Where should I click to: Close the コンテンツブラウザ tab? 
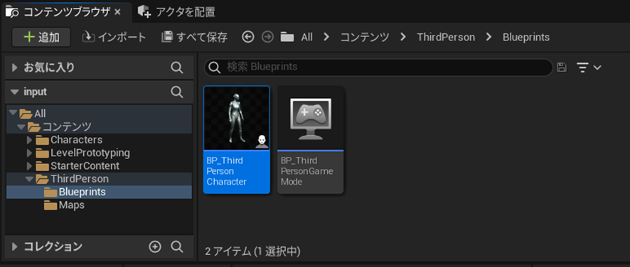(x=117, y=12)
